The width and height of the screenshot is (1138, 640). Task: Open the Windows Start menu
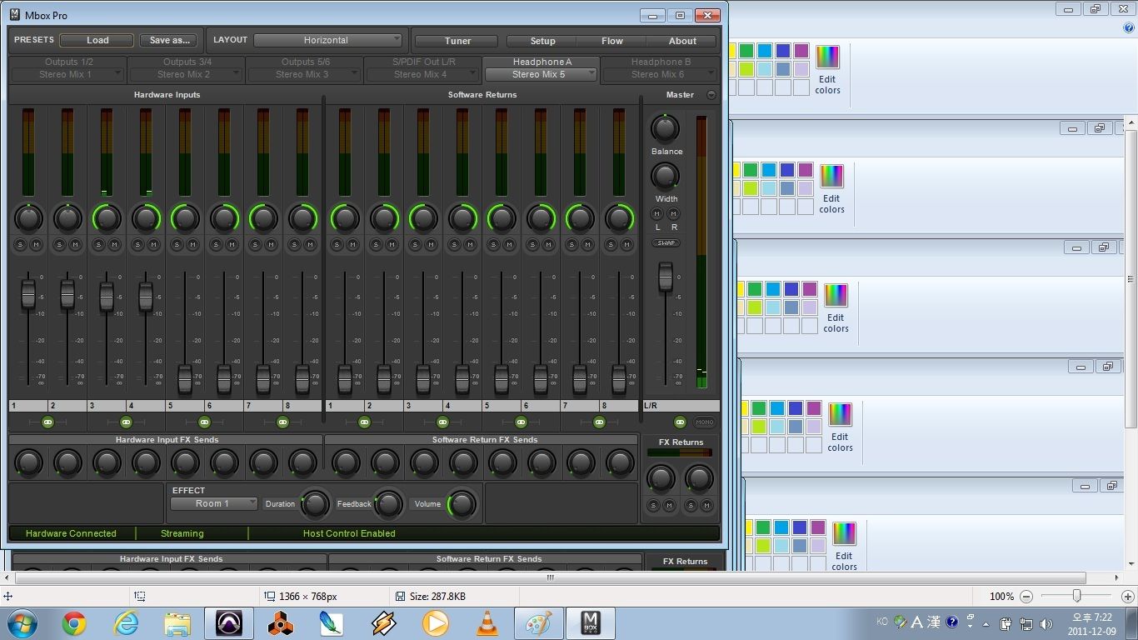point(22,622)
